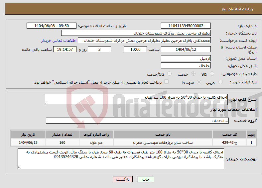Click the deadline date field 1404/06/12

point(186,49)
